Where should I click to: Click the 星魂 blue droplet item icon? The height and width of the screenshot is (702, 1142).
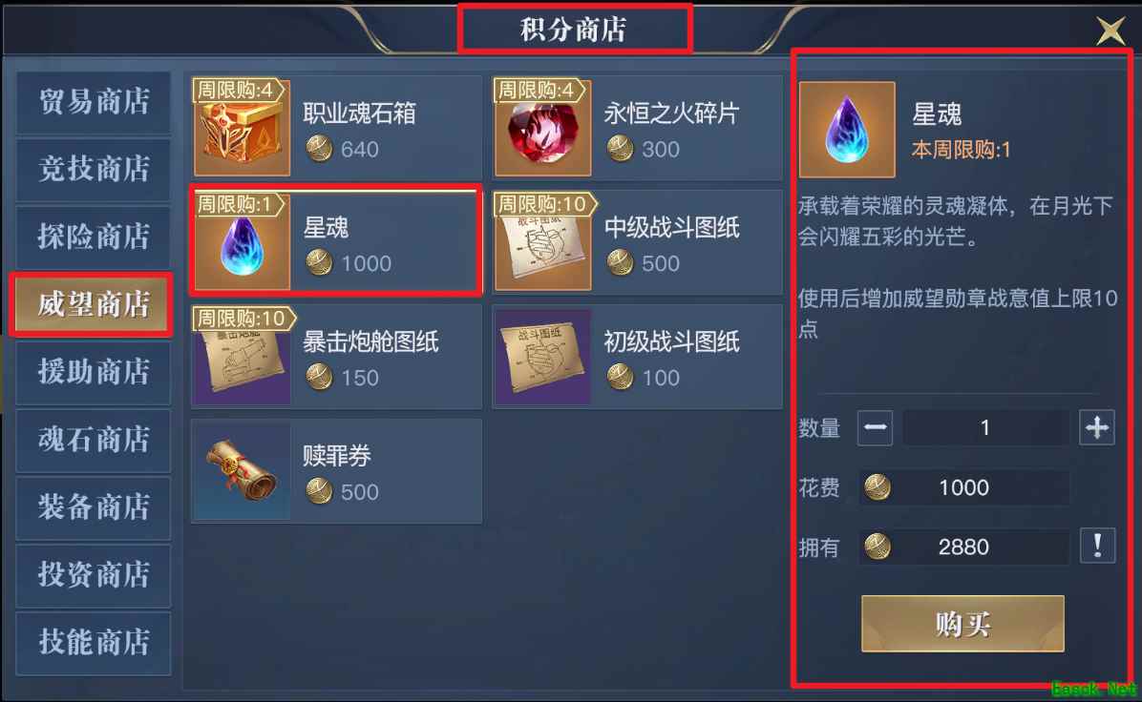coord(243,242)
